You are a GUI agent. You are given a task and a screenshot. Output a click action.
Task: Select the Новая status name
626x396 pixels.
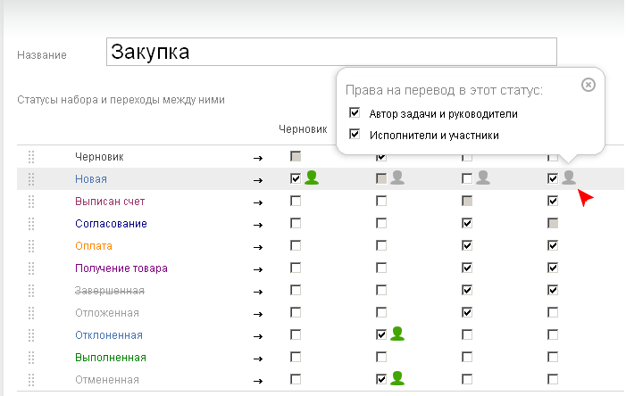tap(91, 179)
